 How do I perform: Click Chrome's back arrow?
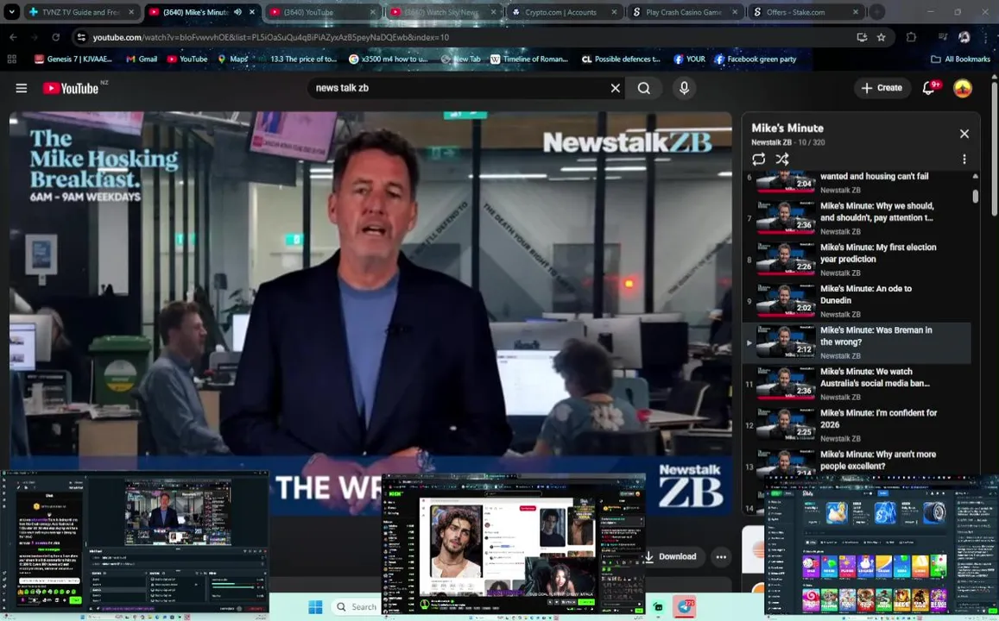13,37
